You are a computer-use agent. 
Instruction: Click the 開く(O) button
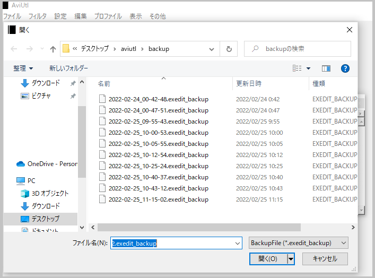tap(268, 259)
